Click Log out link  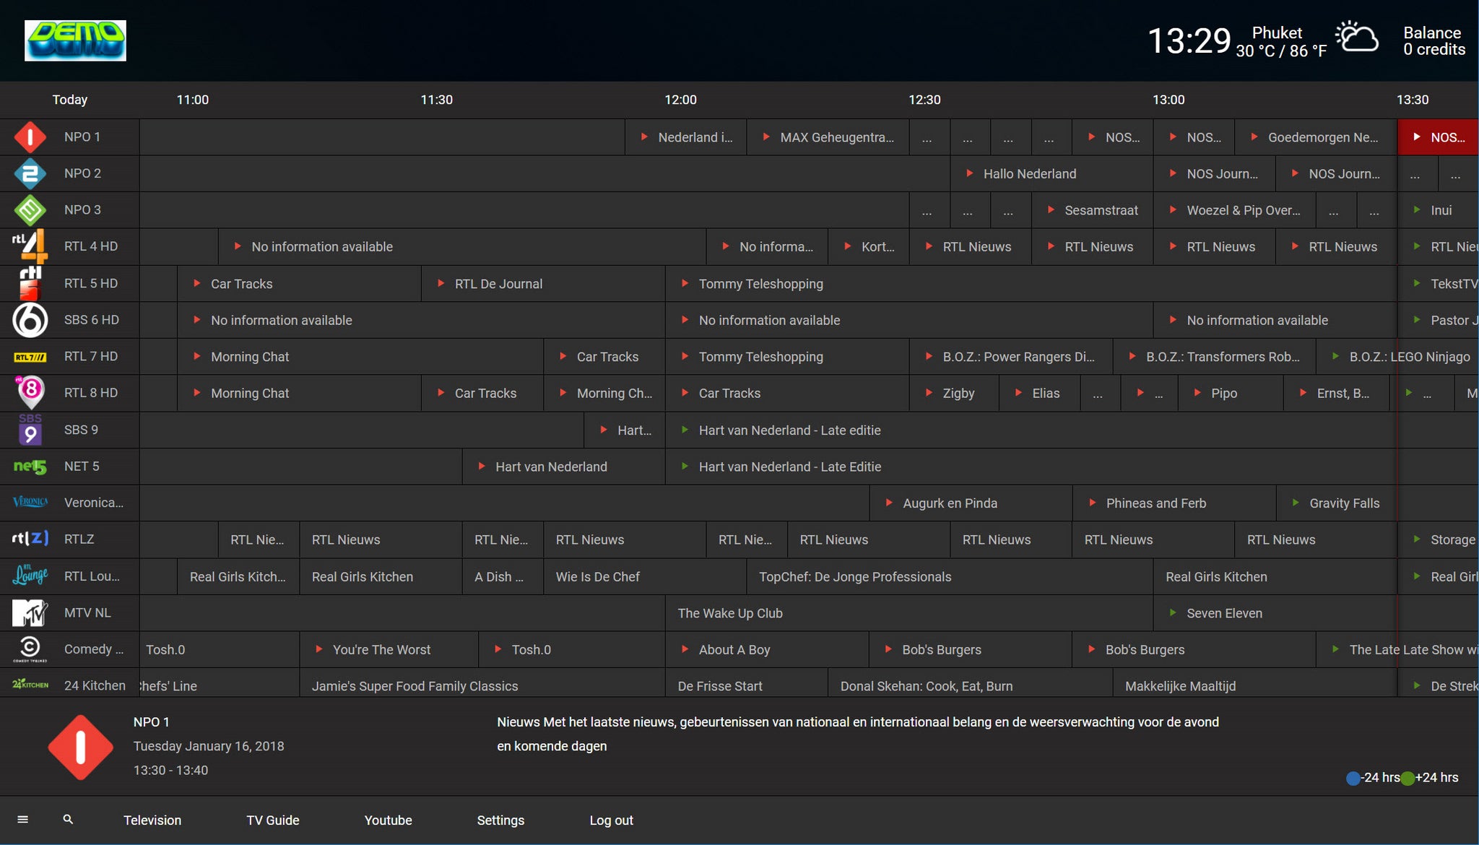coord(611,820)
